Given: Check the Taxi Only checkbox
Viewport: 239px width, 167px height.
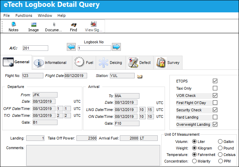Looking at the screenshot, I should (x=215, y=88).
